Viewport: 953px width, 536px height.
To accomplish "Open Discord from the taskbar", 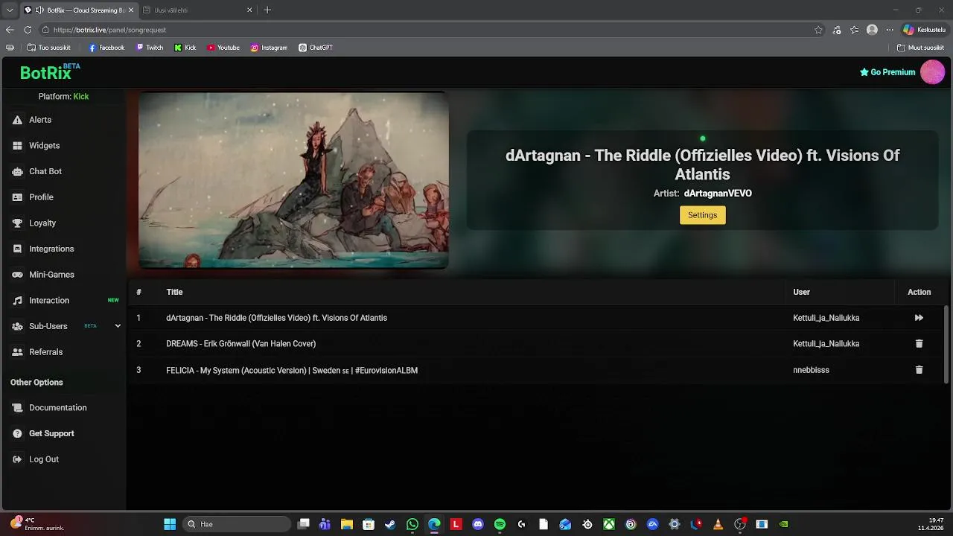I will (478, 524).
